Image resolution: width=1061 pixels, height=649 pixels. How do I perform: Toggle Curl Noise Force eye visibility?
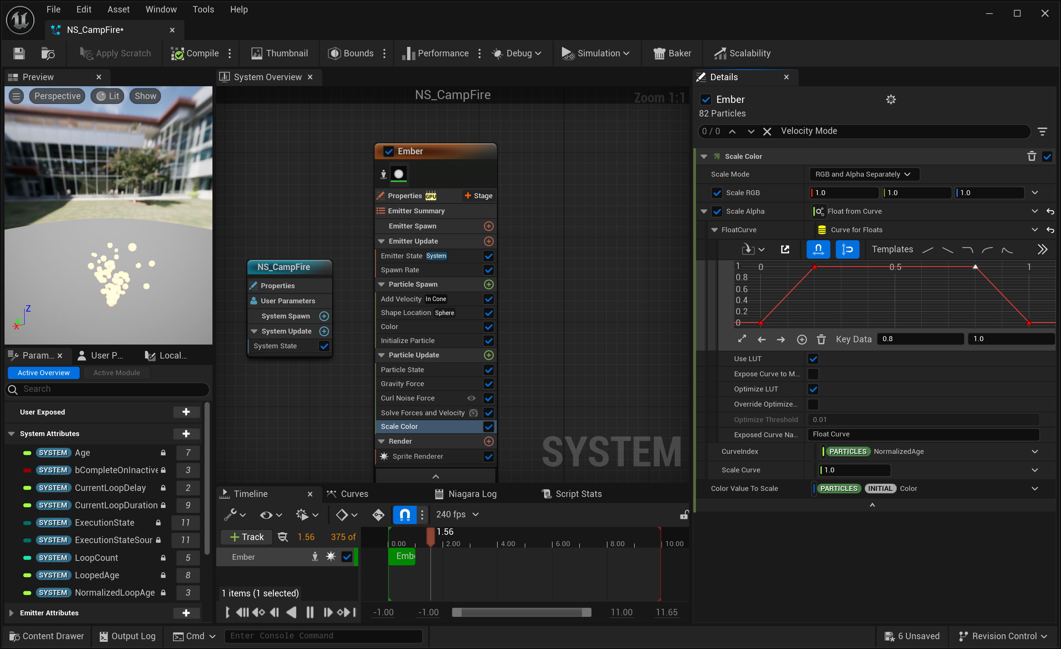471,398
